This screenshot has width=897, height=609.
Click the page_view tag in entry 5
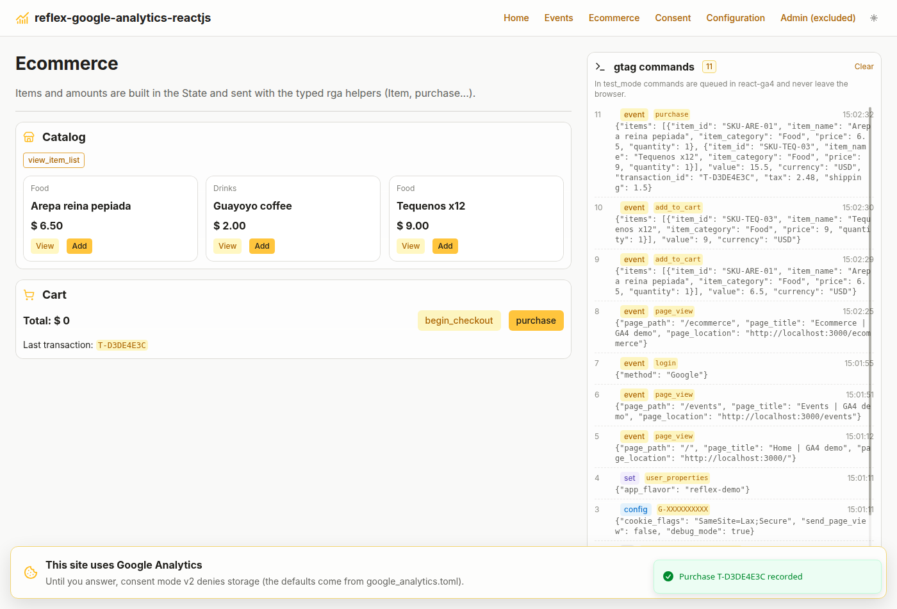[x=674, y=437]
